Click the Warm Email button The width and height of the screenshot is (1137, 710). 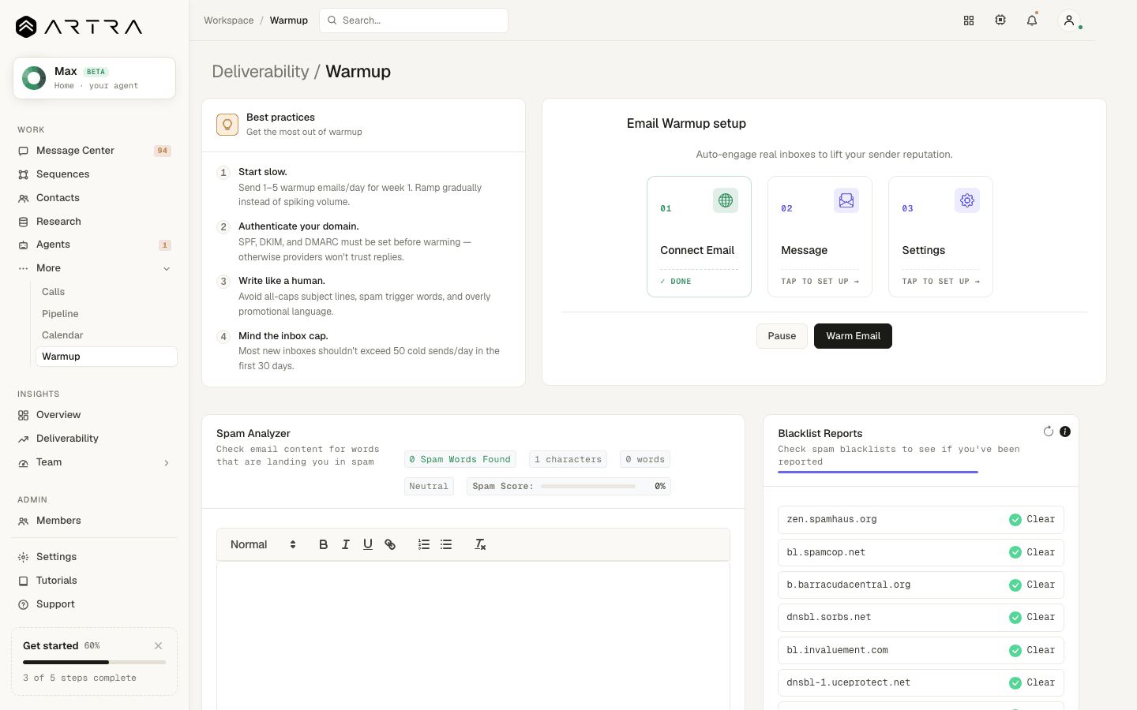click(x=853, y=336)
